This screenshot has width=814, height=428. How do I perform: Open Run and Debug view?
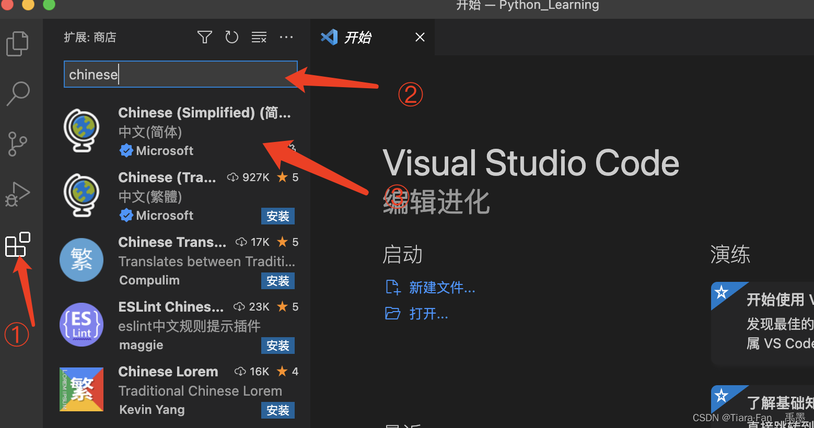[17, 194]
